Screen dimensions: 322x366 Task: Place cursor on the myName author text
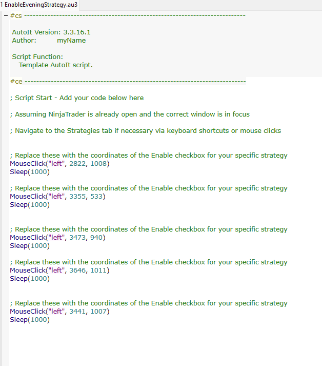(x=71, y=41)
